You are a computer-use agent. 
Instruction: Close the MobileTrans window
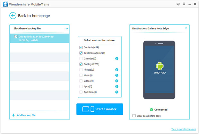pos(195,4)
